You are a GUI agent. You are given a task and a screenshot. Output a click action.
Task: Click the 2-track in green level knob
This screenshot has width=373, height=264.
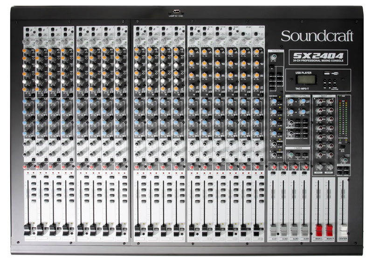[290, 155]
